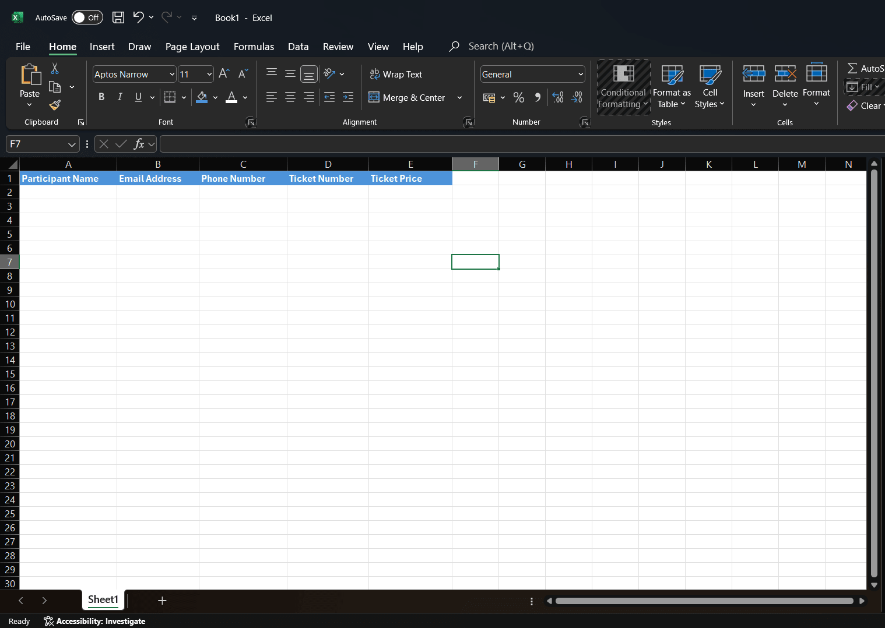Image resolution: width=885 pixels, height=628 pixels.
Task: Open the Merge & Center dropdown arrow
Action: pyautogui.click(x=459, y=98)
